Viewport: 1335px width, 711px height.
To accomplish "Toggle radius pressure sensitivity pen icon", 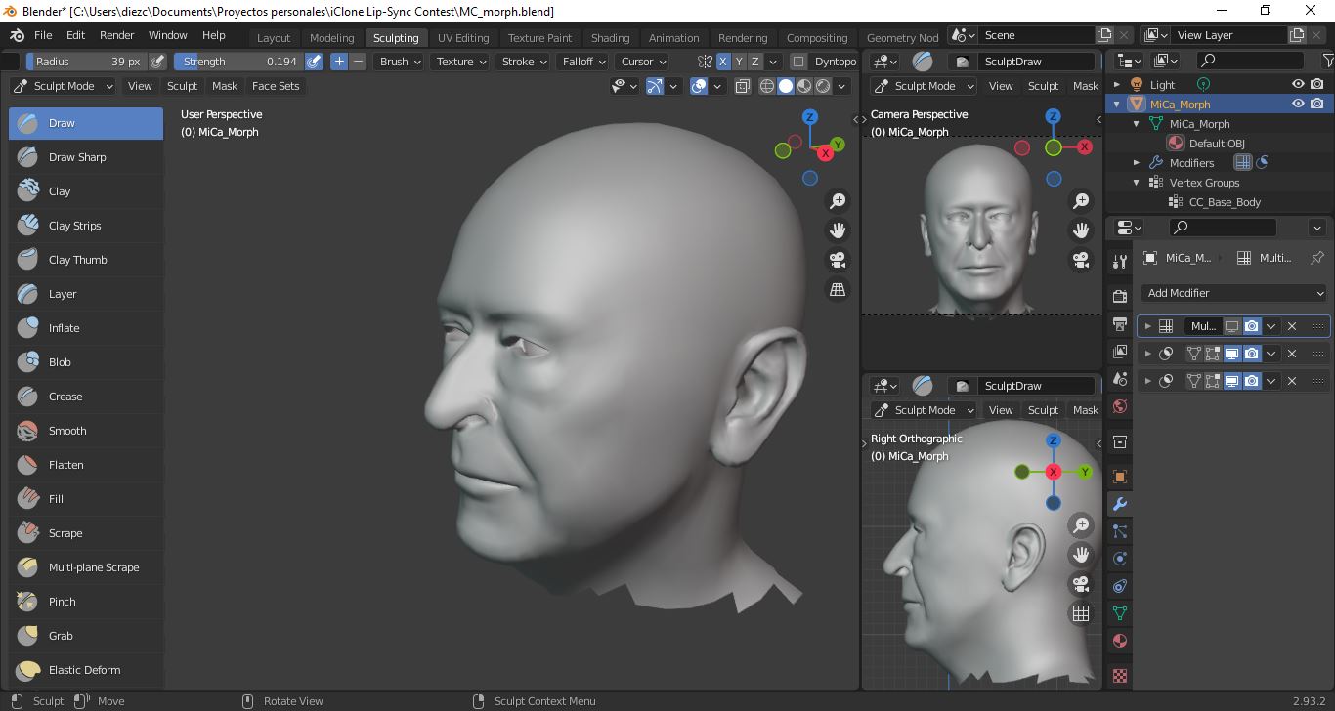I will coord(157,62).
